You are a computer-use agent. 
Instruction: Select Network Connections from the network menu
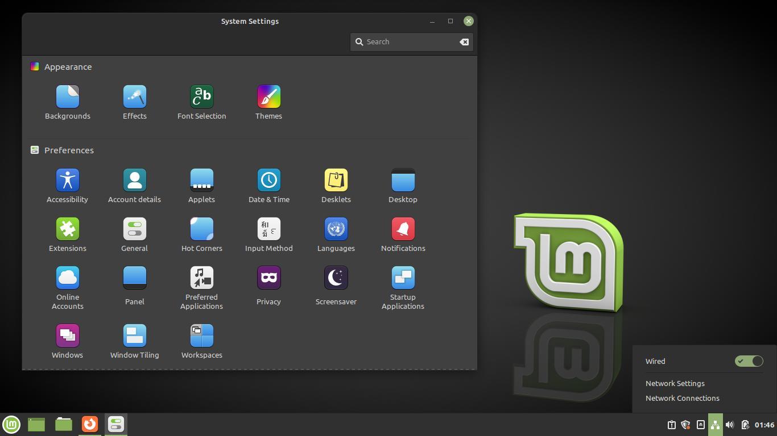[682, 398]
